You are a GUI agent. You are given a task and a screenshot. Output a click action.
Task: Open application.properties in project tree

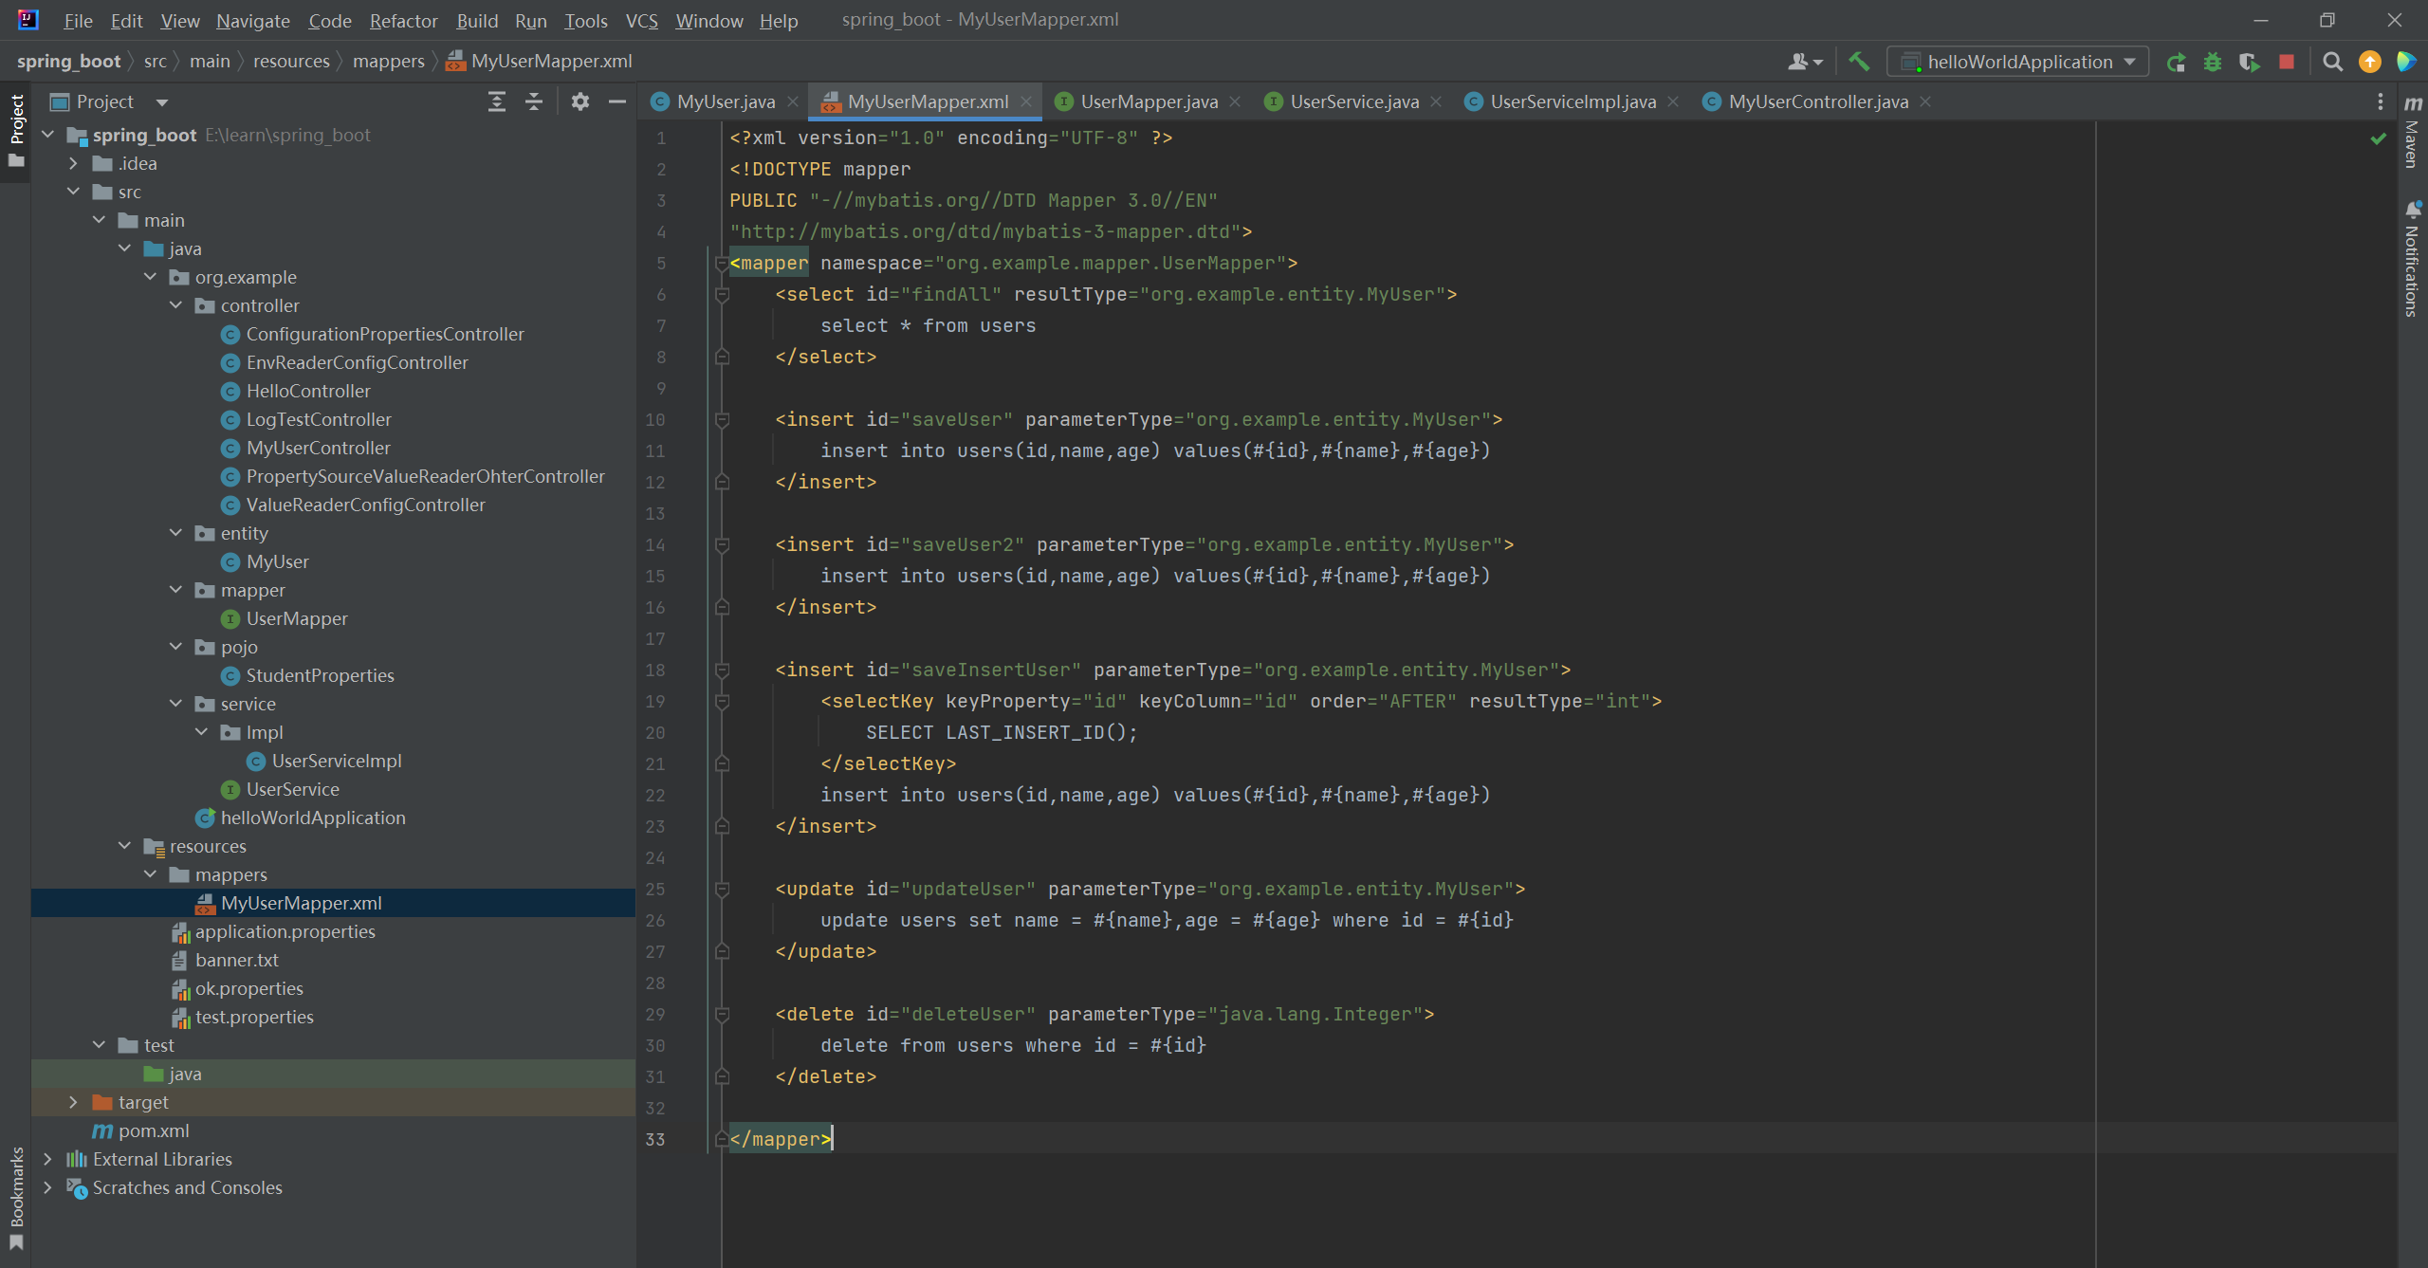[x=285, y=931]
